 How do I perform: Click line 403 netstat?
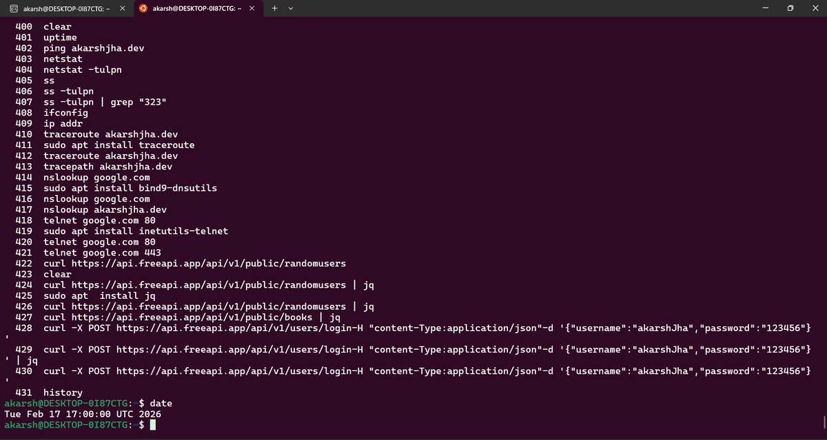49,59
